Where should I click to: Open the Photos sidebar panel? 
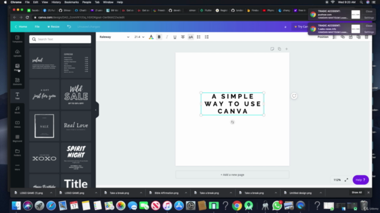coord(17,67)
